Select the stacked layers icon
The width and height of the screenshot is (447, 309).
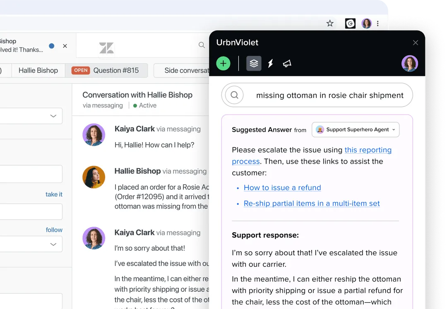tap(254, 63)
